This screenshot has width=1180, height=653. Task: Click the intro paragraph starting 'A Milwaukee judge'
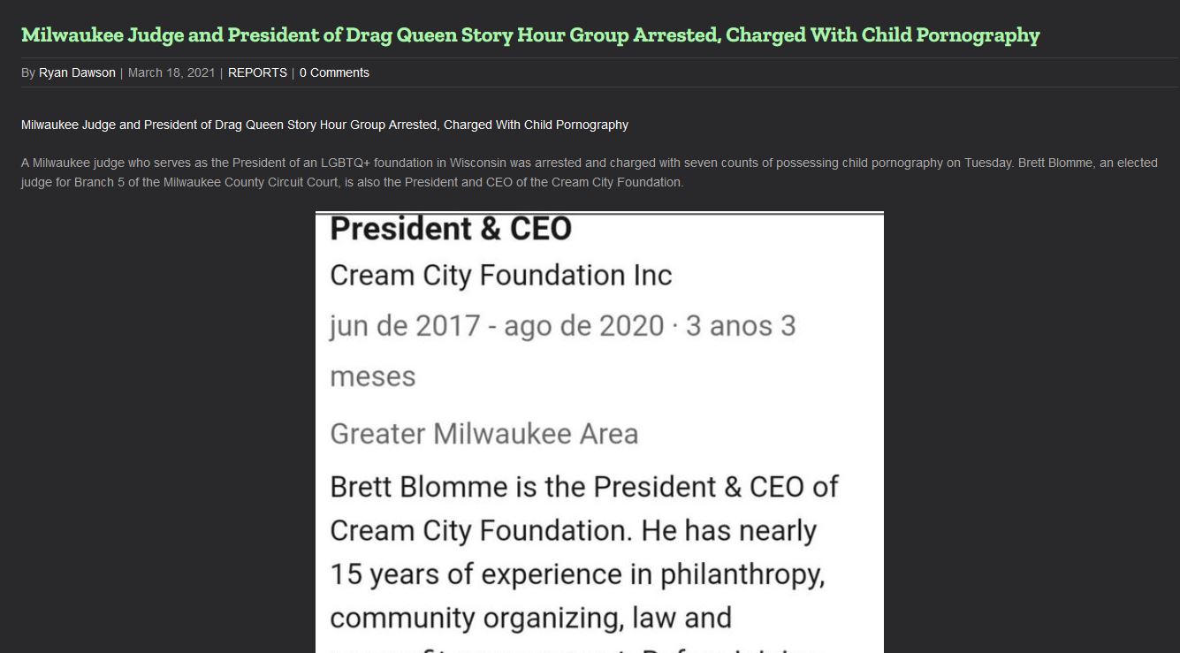[x=590, y=172]
